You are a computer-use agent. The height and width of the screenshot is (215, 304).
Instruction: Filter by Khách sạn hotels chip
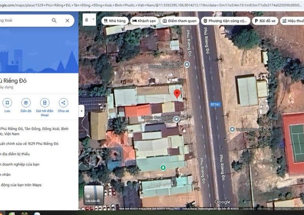[x=144, y=21]
